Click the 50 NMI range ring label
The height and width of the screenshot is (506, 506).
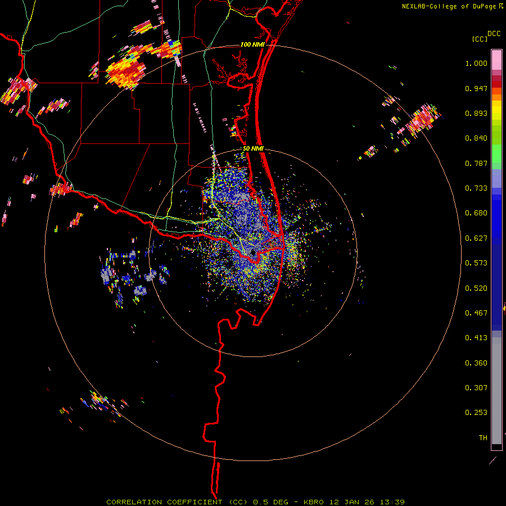click(x=253, y=148)
